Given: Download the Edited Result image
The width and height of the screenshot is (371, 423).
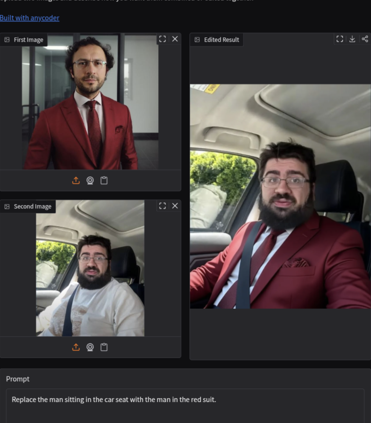Looking at the screenshot, I should (x=352, y=39).
